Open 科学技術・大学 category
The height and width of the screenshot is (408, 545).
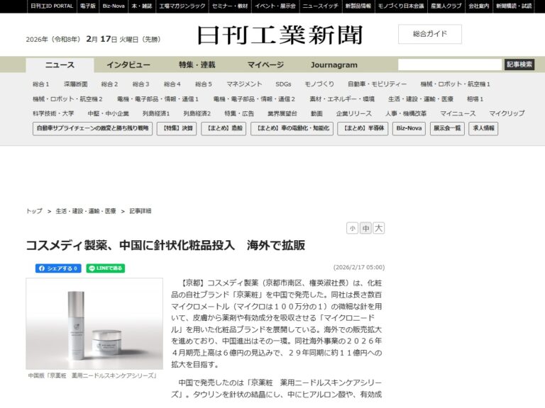[53, 113]
